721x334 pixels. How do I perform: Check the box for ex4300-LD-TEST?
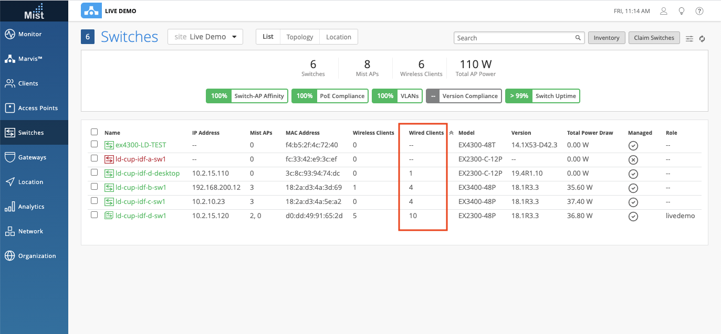tap(95, 144)
